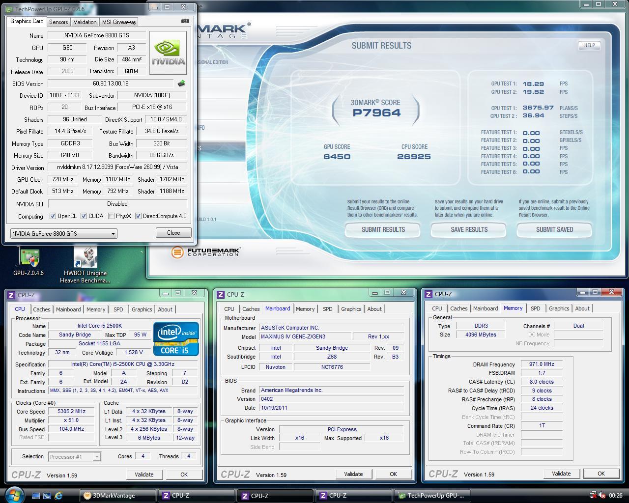Click BIOS date 10/19/2011

pyautogui.click(x=331, y=408)
